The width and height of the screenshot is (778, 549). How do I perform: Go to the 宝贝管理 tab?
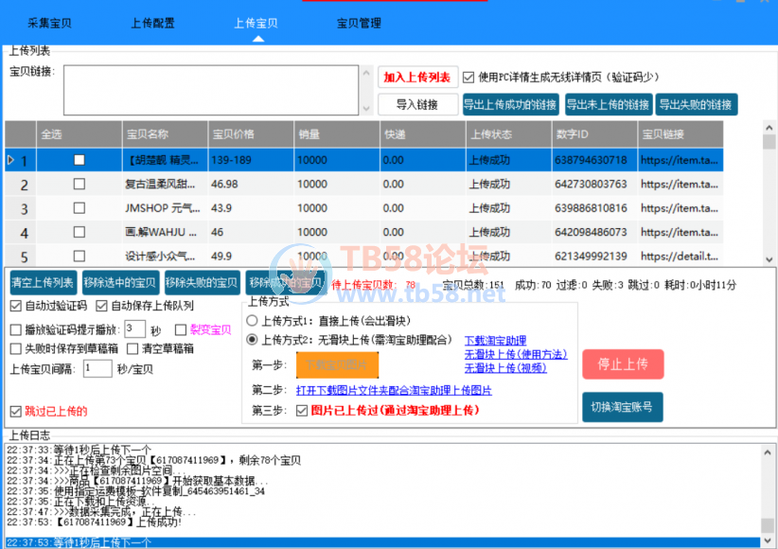pyautogui.click(x=360, y=23)
